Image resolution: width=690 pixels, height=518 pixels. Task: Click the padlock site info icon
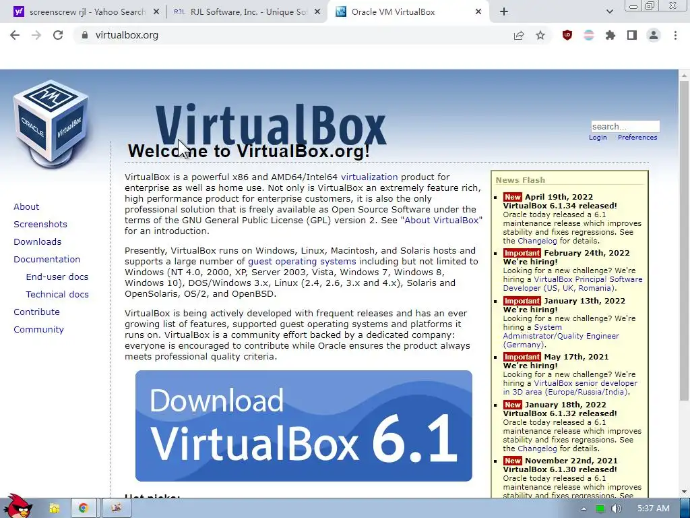click(85, 35)
